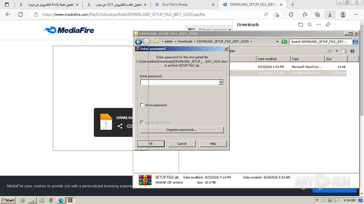The height and width of the screenshot is (204, 364).
Task: Click the password input field
Action: 179,82
